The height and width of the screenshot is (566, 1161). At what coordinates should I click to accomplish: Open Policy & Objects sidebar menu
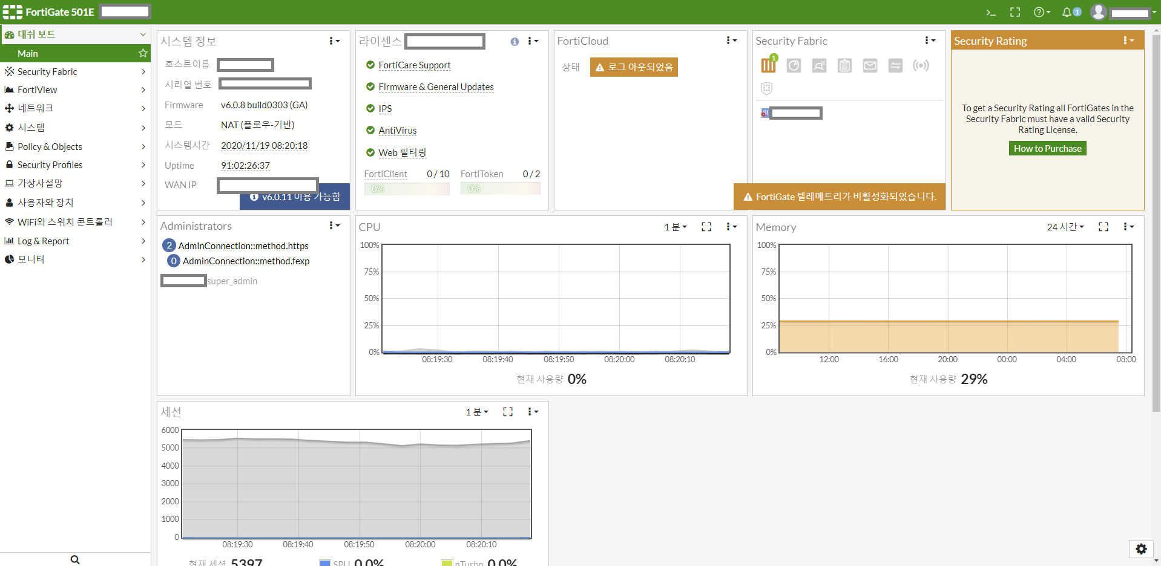point(75,146)
